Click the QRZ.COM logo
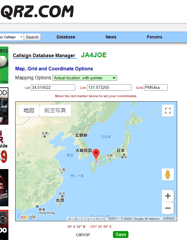This screenshot has height=240, width=187. tap(37, 12)
